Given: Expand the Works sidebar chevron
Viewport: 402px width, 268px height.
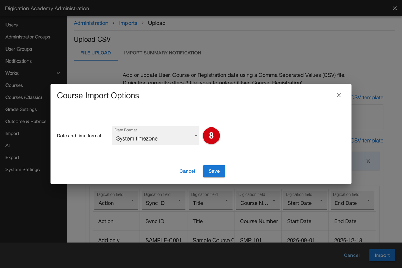Looking at the screenshot, I should point(58,73).
